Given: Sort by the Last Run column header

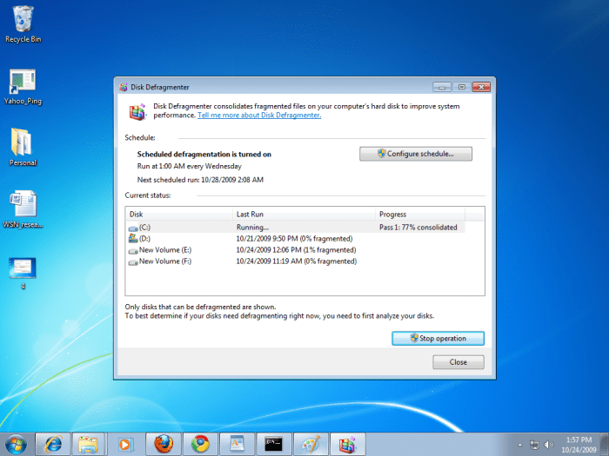Looking at the screenshot, I should [x=304, y=214].
